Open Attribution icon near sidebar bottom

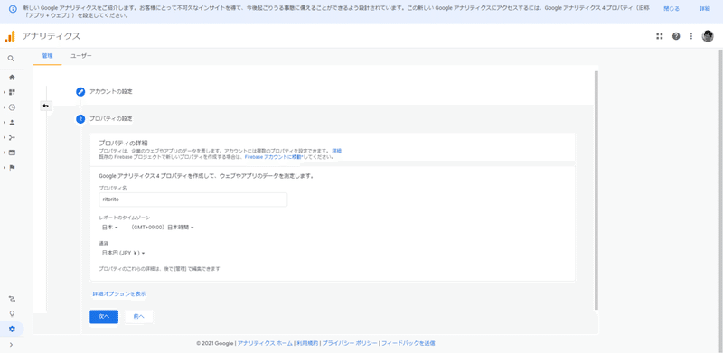coord(12,299)
